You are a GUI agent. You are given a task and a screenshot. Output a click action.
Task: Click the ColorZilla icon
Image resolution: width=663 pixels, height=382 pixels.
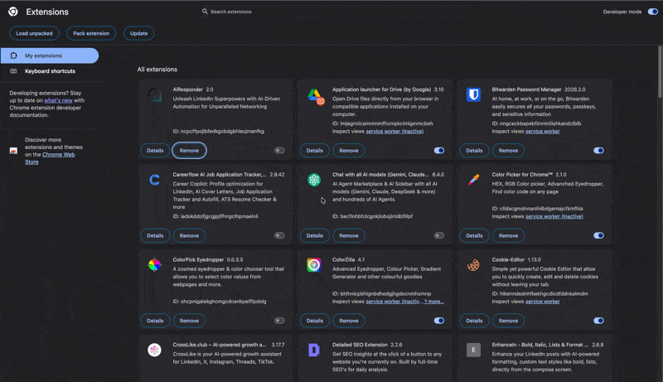(x=314, y=265)
